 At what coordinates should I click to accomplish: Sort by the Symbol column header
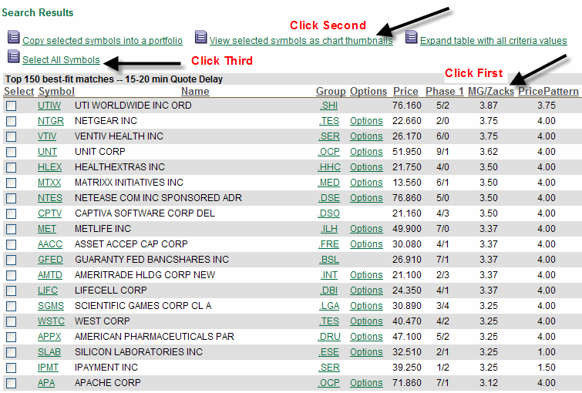(x=56, y=91)
